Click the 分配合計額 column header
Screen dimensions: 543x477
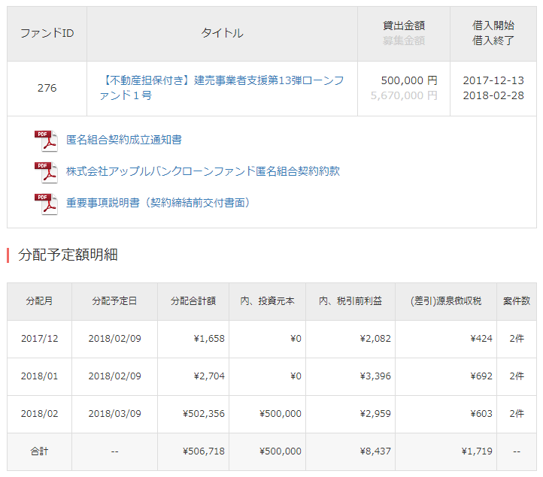[193, 301]
